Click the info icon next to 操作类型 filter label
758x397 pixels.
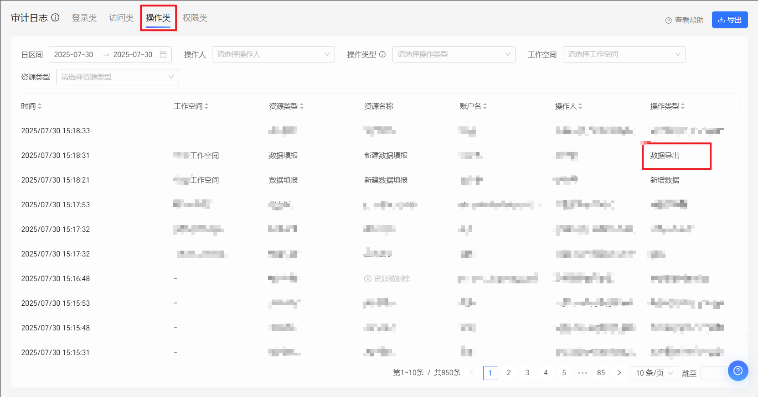tap(382, 54)
